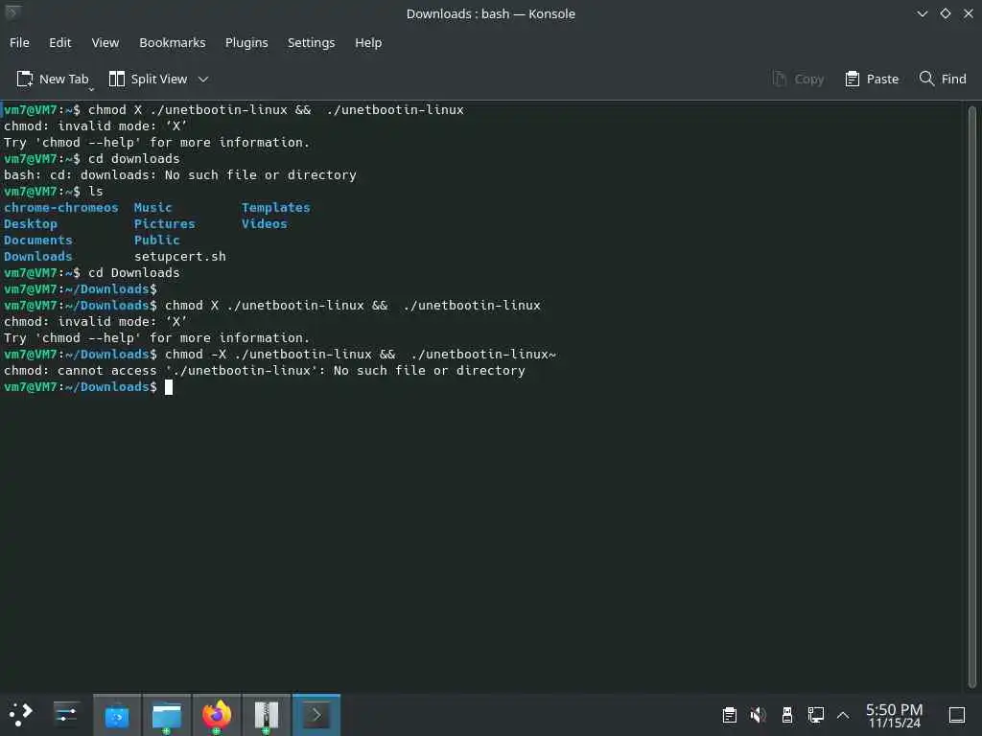
Task: Click the 'cd Downloads' command text
Action: pyautogui.click(x=133, y=273)
